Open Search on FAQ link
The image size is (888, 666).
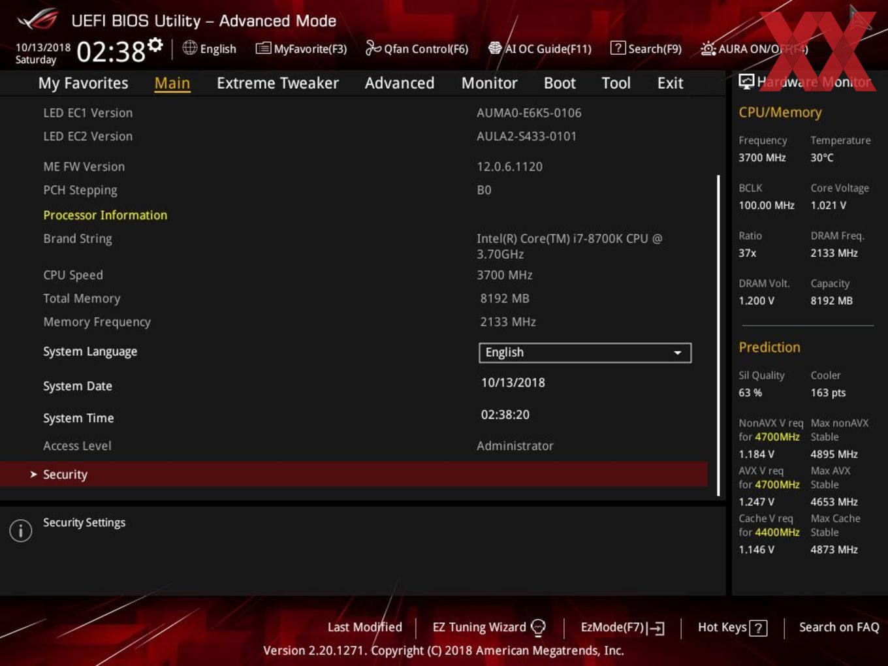tap(839, 627)
